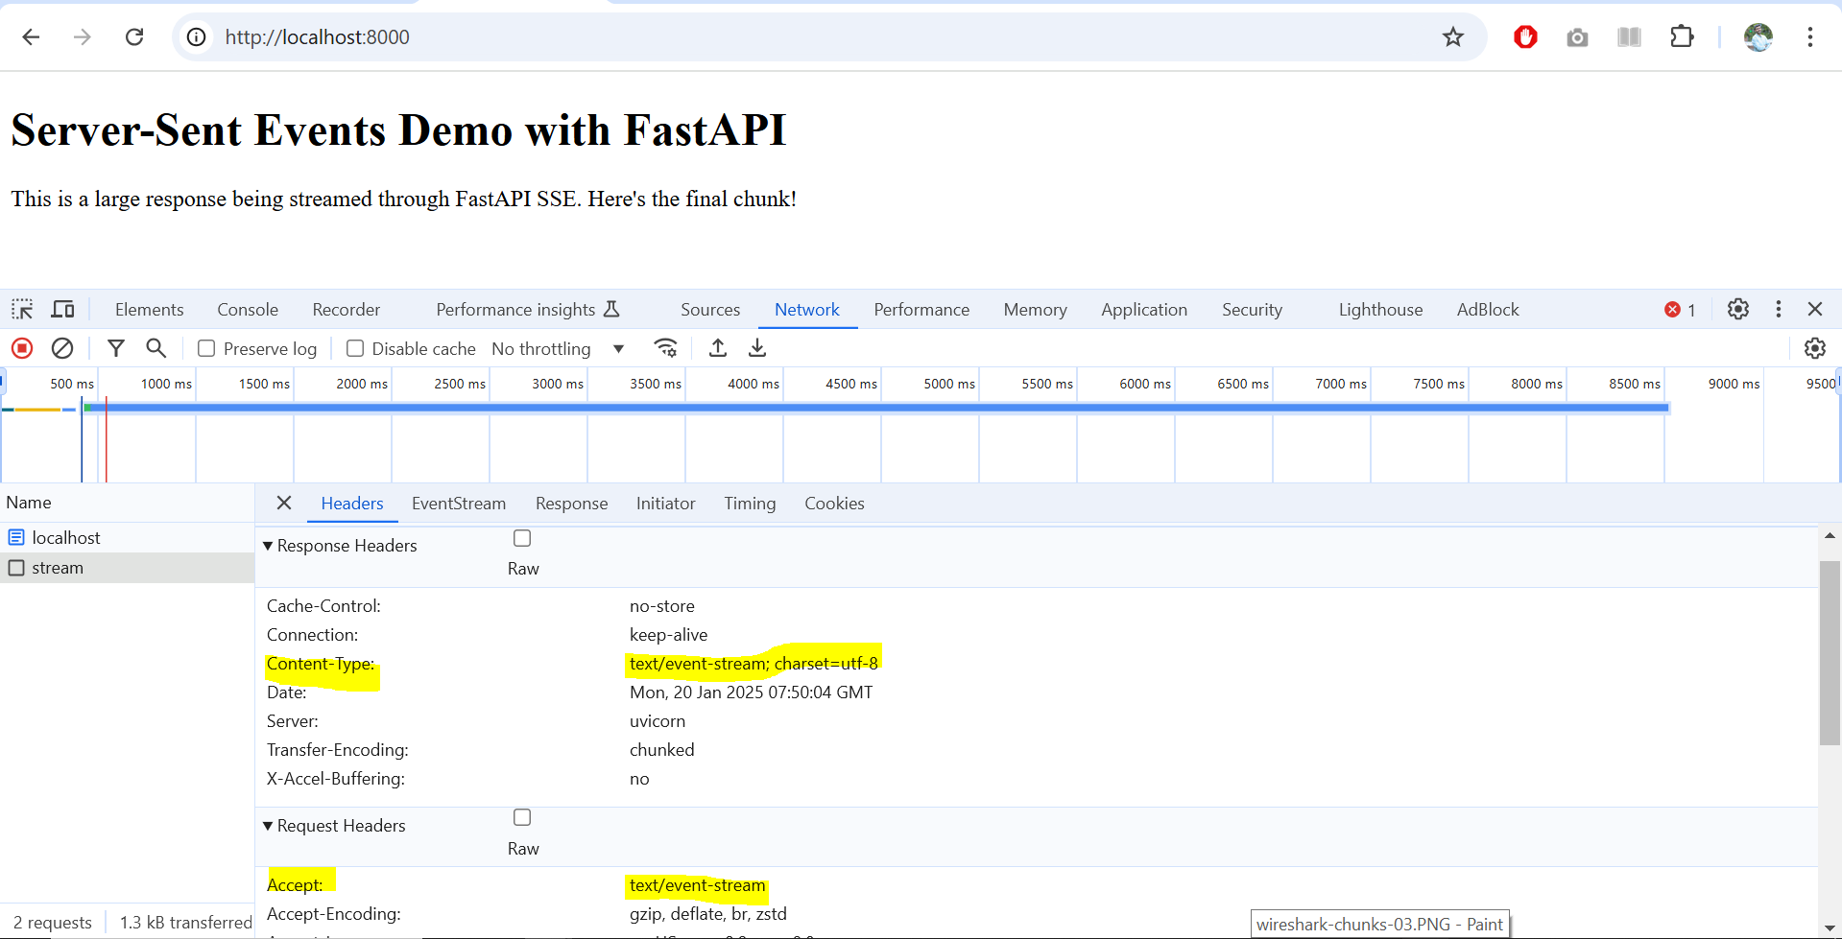This screenshot has height=939, width=1842.
Task: Open the Memory tab
Action: tap(1035, 310)
